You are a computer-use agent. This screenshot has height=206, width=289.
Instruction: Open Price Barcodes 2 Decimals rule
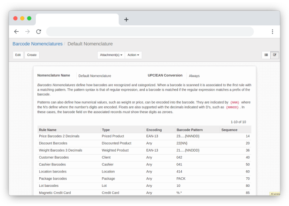[x=59, y=136]
